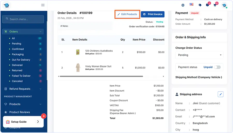Open the language flag selector
This screenshot has height=133, width=233.
pyautogui.click(x=191, y=4)
